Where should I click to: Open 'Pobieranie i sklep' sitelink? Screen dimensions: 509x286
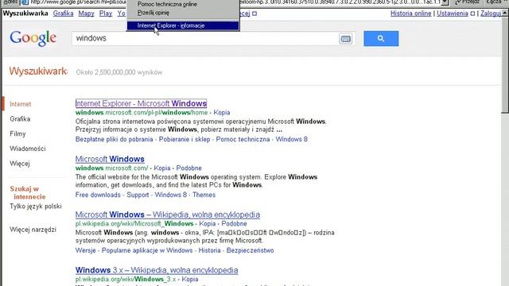[185, 140]
